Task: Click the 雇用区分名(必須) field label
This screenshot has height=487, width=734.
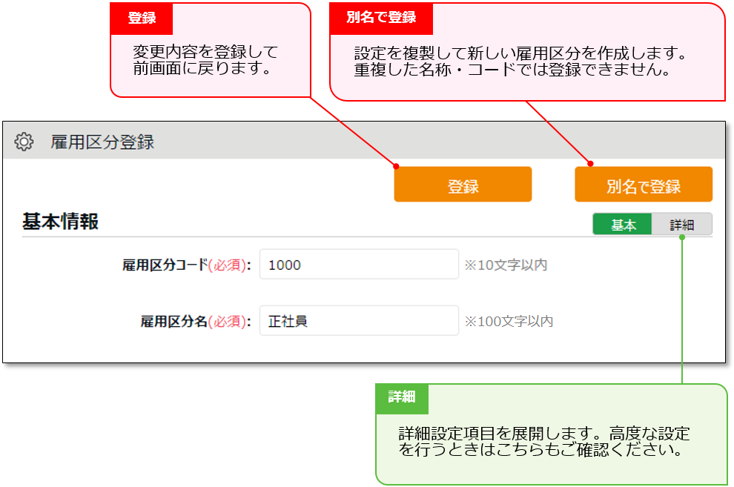Action: point(195,322)
